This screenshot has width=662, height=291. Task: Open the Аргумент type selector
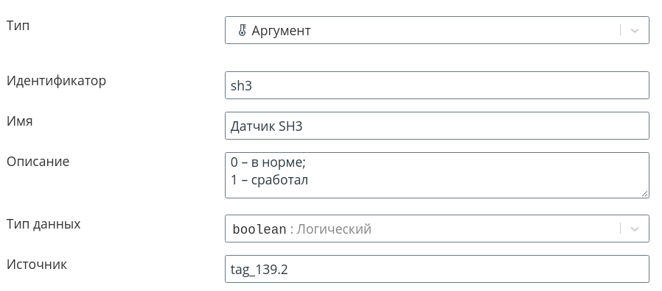coord(437,30)
